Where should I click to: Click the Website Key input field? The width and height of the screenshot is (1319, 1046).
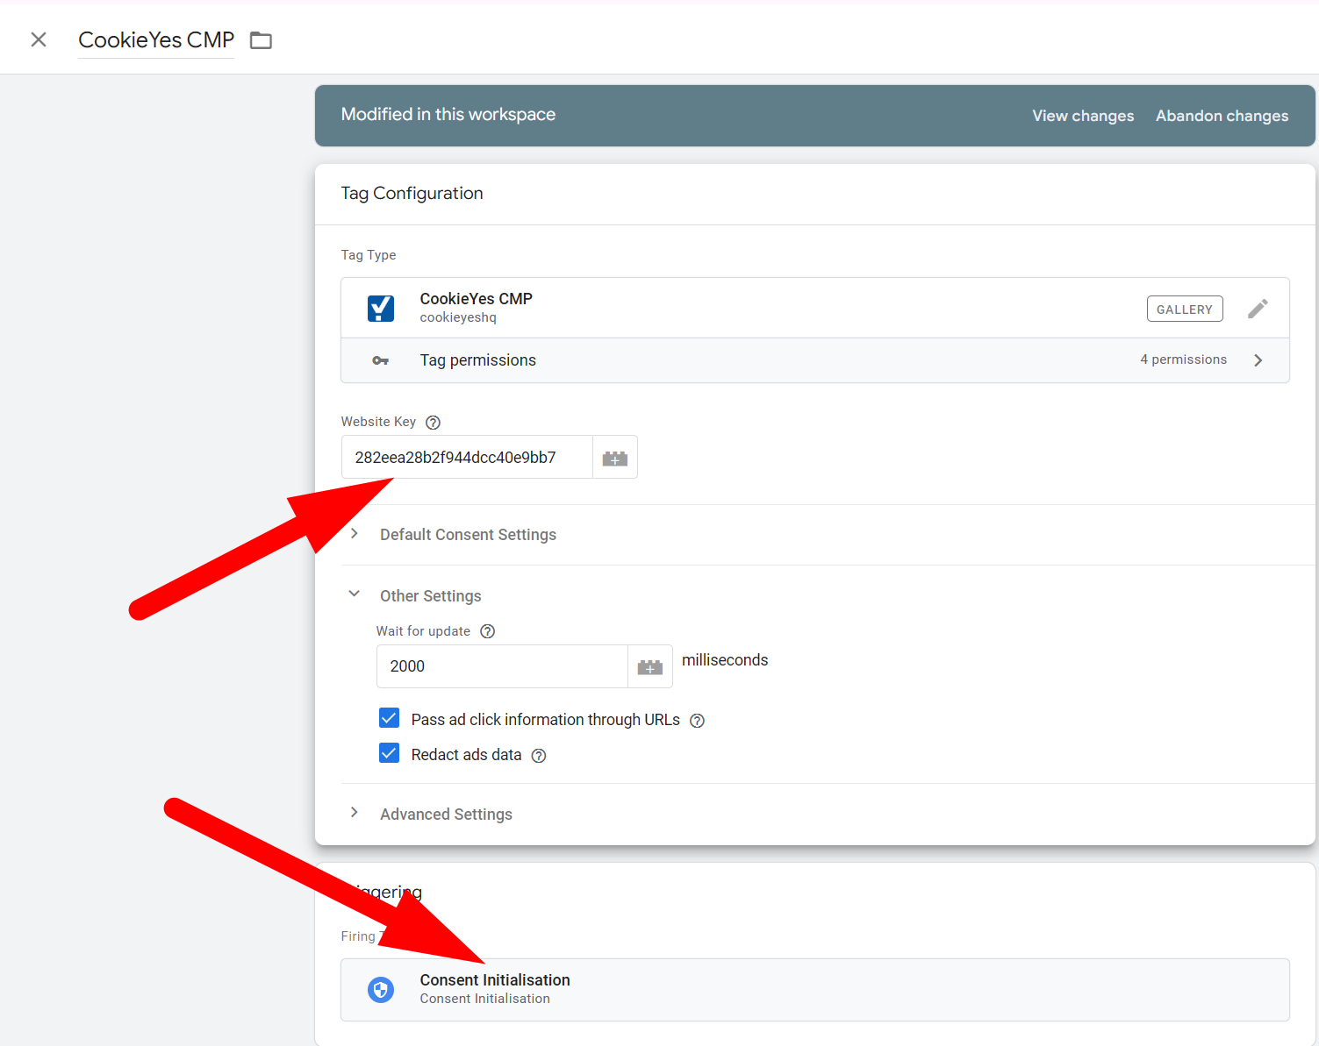(x=467, y=458)
